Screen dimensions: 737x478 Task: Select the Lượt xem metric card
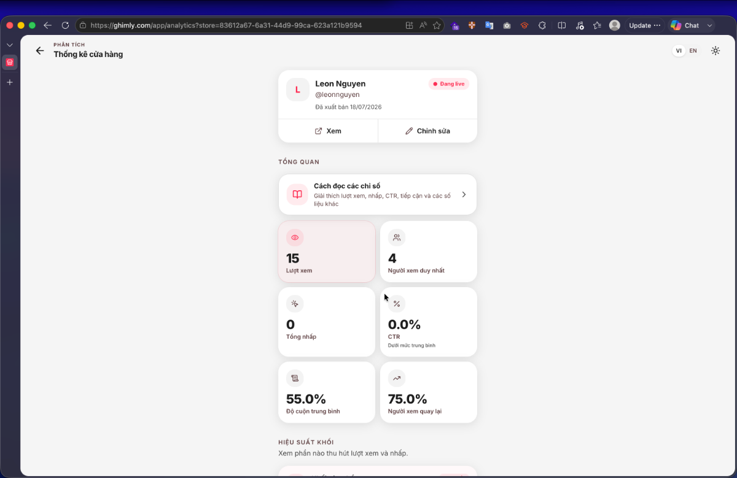tap(327, 252)
